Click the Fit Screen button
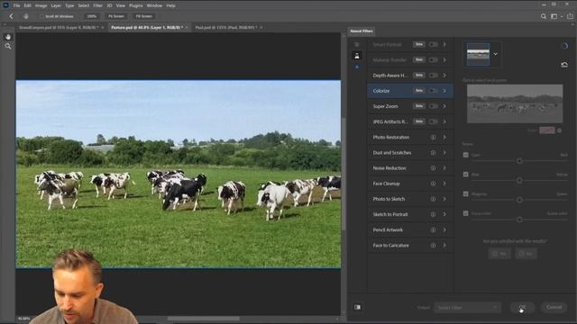 (x=116, y=16)
